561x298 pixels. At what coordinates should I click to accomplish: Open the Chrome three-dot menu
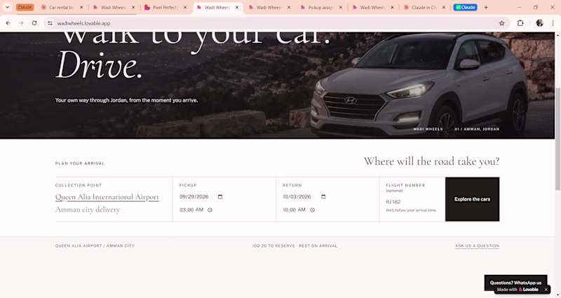(553, 23)
